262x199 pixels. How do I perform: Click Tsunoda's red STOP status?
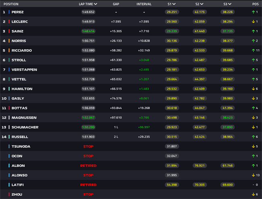tap(88, 146)
